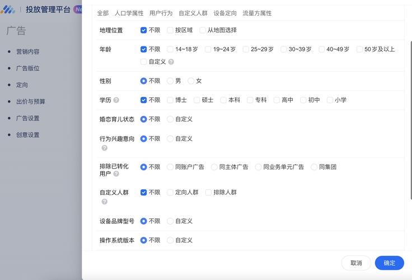Check the 19~24岁 age option
412x280 pixels.
pyautogui.click(x=208, y=49)
